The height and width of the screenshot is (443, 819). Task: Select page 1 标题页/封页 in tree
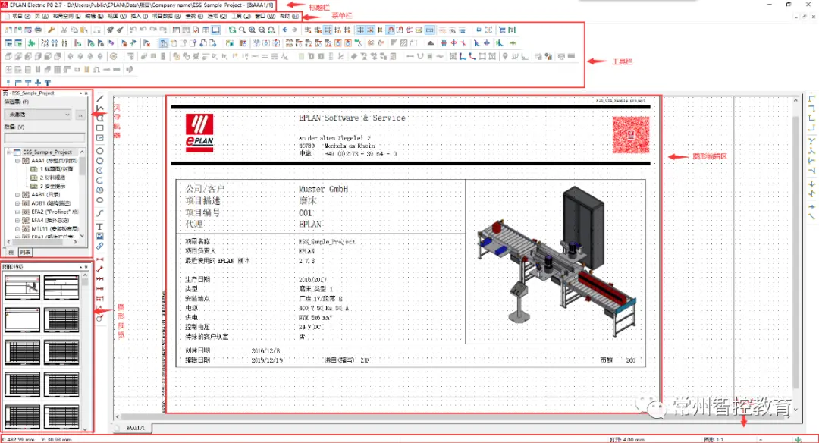click(x=56, y=169)
